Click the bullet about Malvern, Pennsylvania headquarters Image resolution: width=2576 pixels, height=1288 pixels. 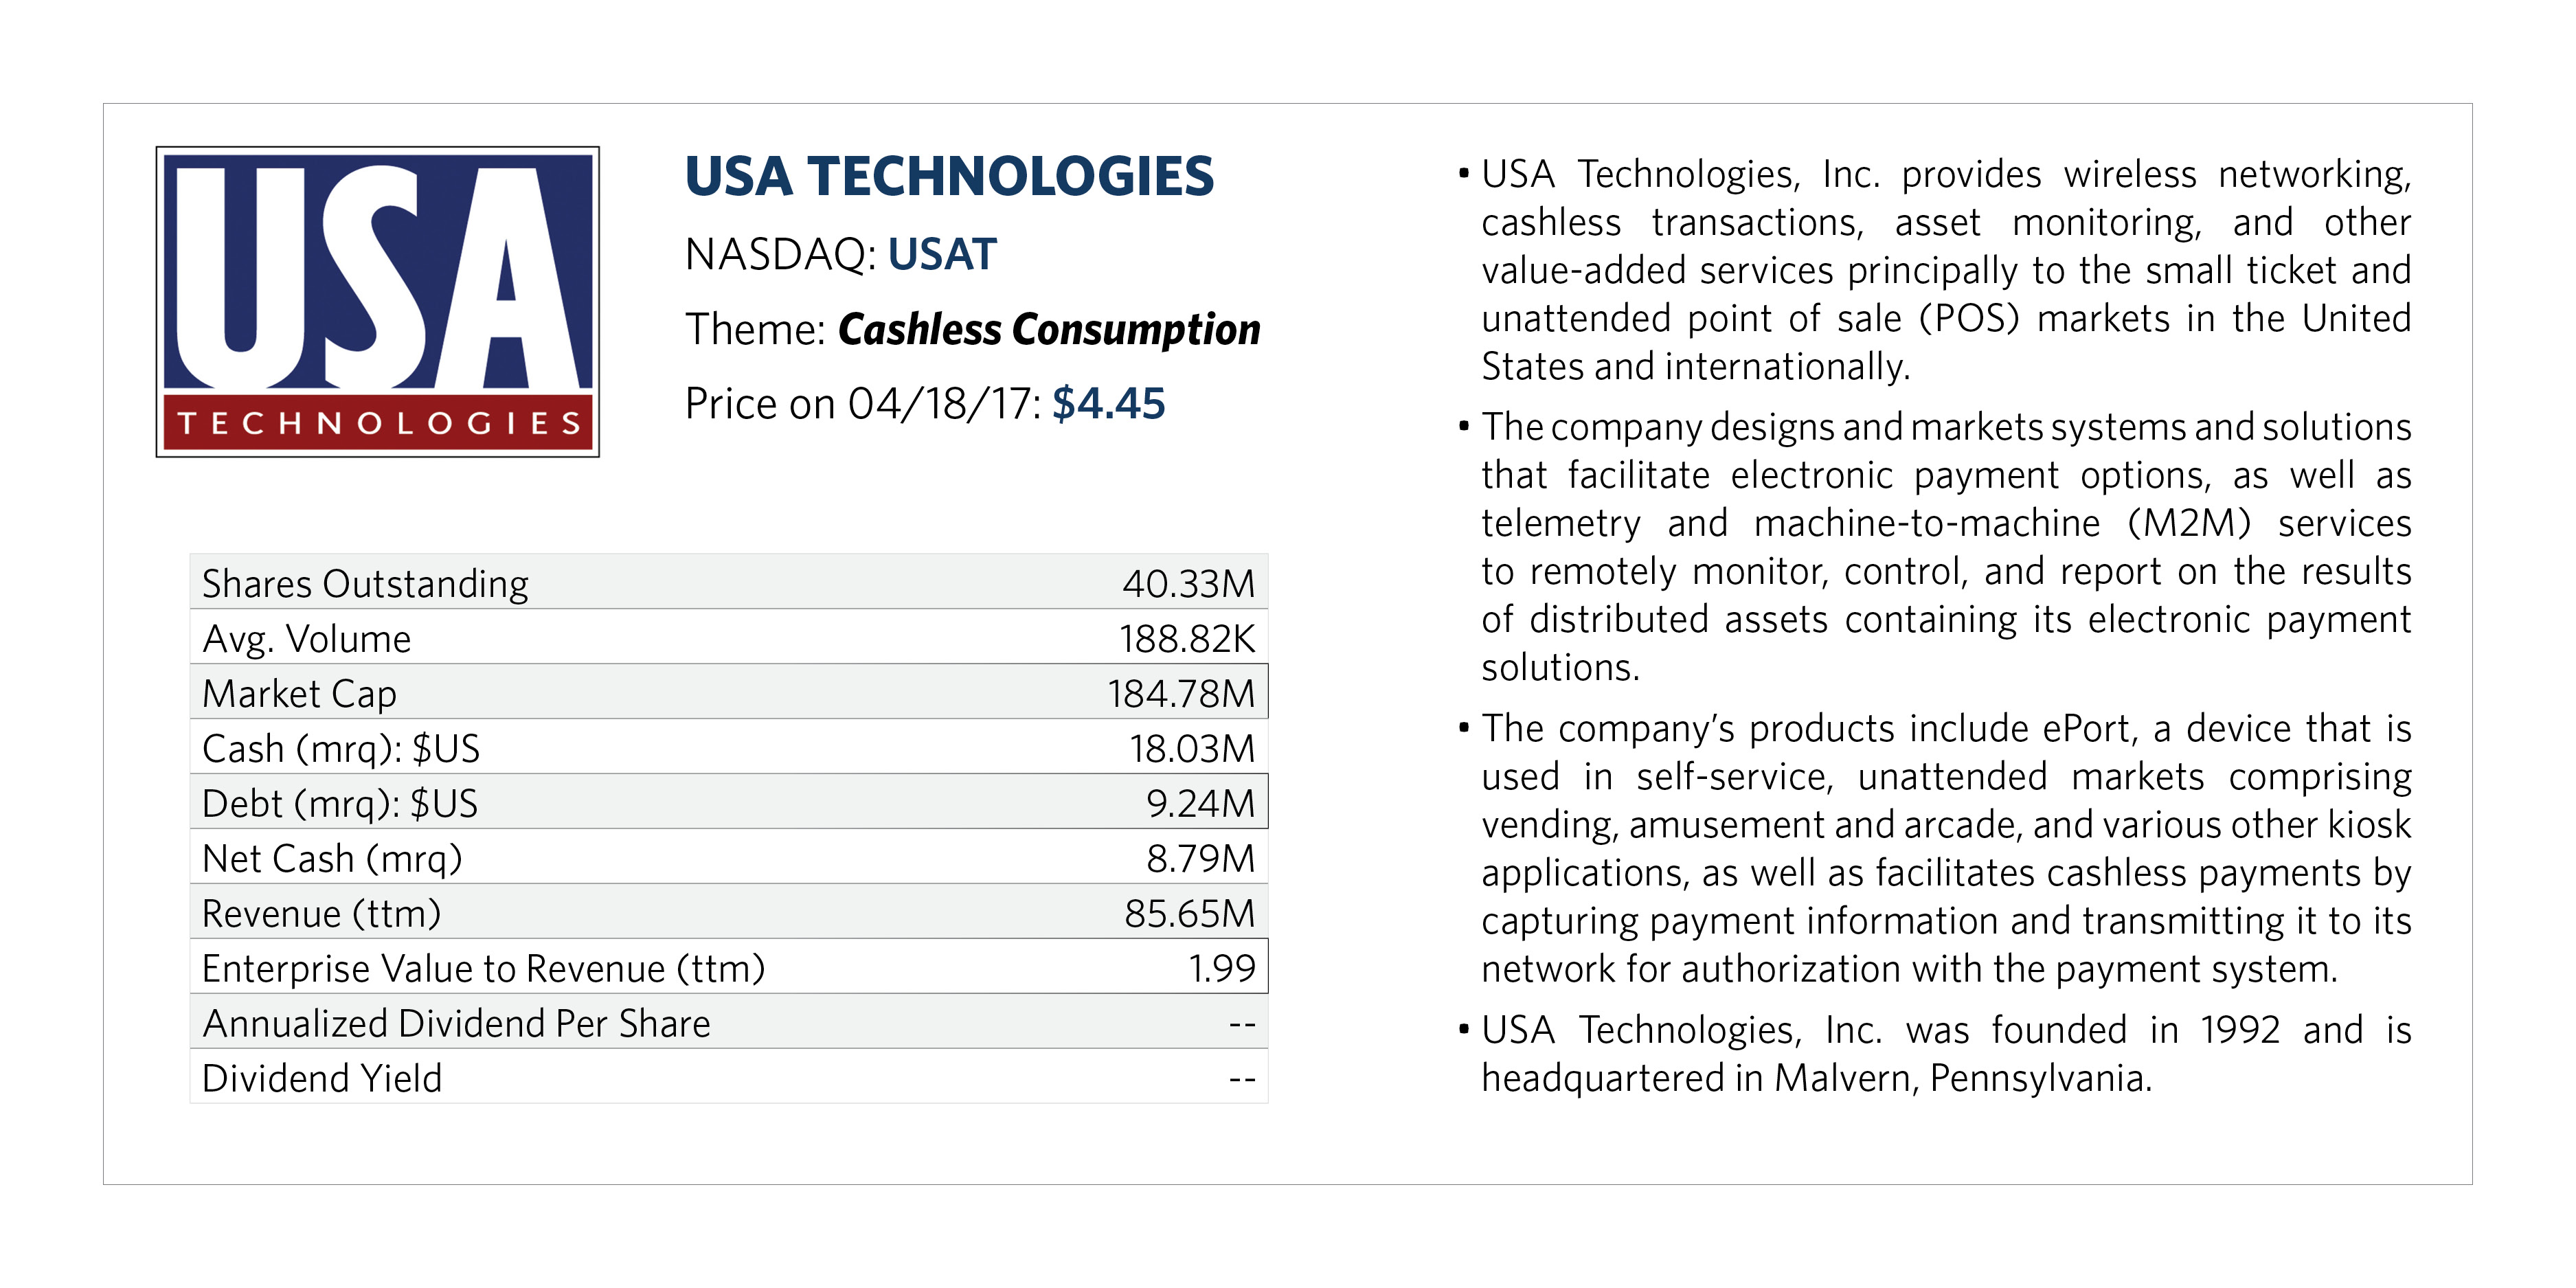(1935, 1053)
